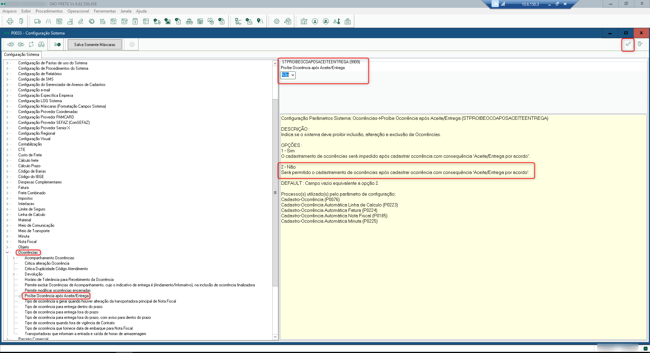Click the exit door icon next to the printer
650x353 pixels.
(21, 21)
